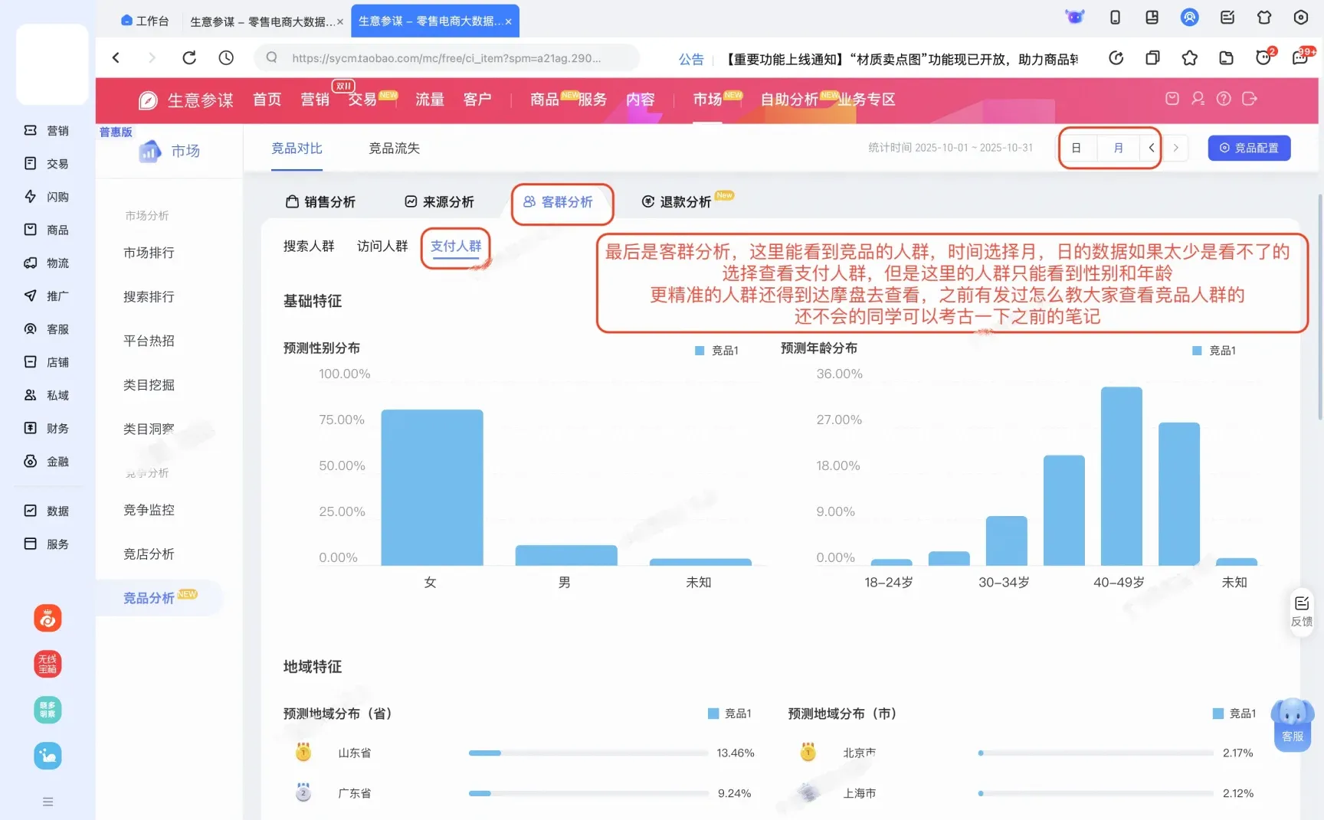The width and height of the screenshot is (1324, 820).
Task: Open the mobile phone icon in title bar
Action: click(1115, 18)
